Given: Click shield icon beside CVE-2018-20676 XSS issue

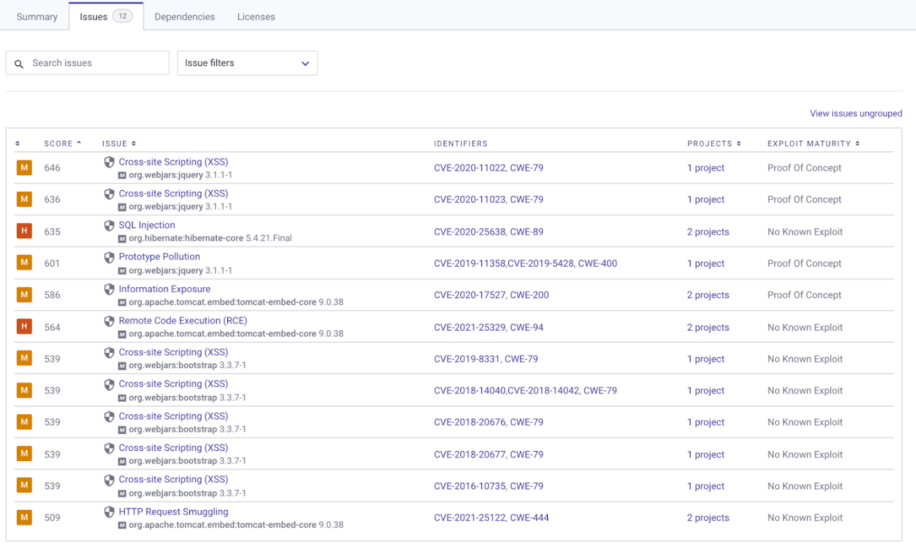Looking at the screenshot, I should 109,416.
